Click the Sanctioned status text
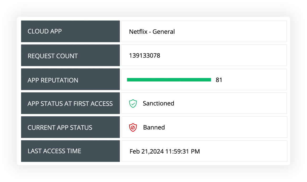The height and width of the screenshot is (182, 307). click(158, 103)
